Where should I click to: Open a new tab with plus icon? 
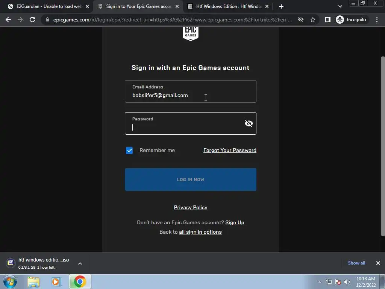[x=281, y=6]
